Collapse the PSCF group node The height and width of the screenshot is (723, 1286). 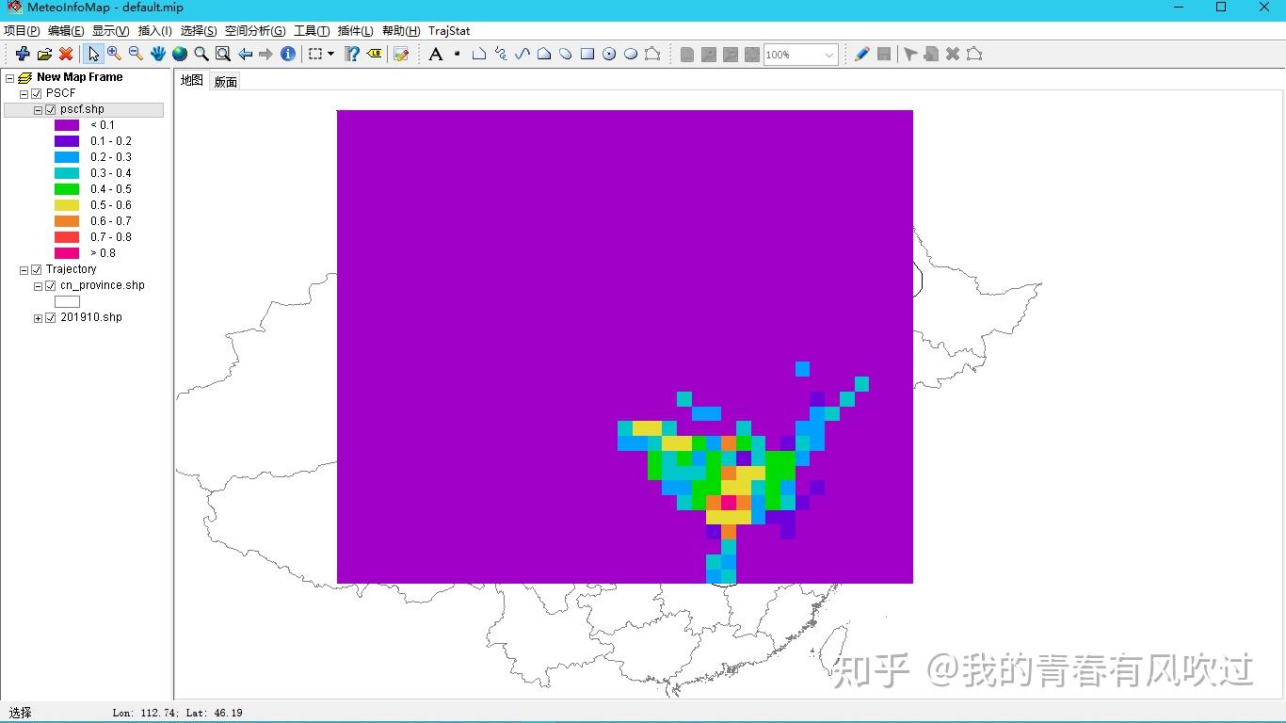pyautogui.click(x=23, y=93)
